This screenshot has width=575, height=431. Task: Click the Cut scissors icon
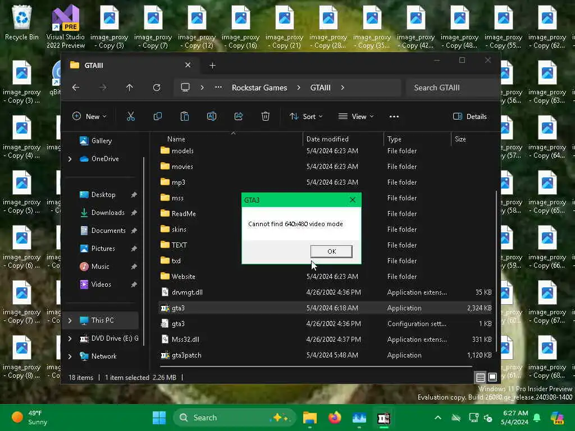coord(130,117)
